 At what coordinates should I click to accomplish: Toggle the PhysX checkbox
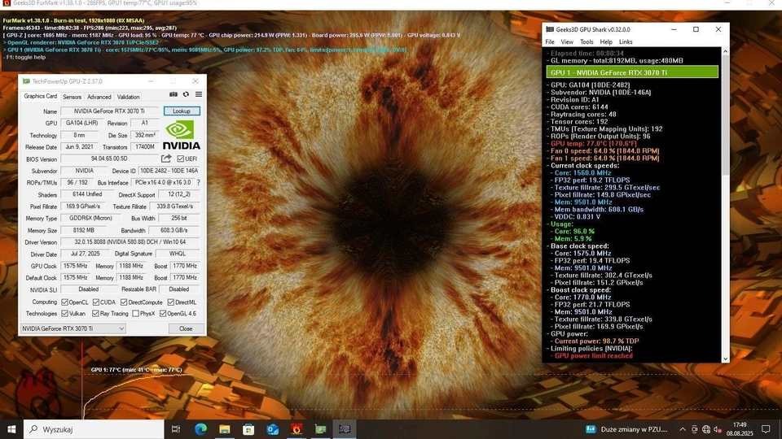[x=136, y=314]
